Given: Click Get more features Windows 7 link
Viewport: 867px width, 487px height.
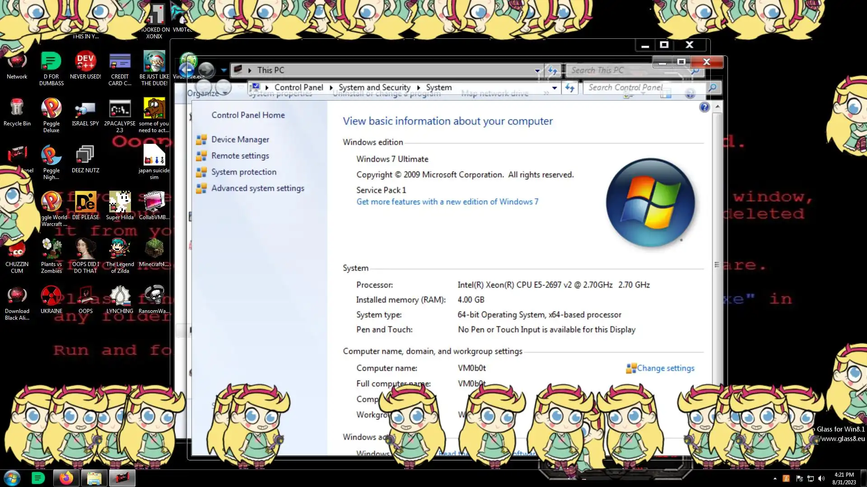Looking at the screenshot, I should click(447, 202).
